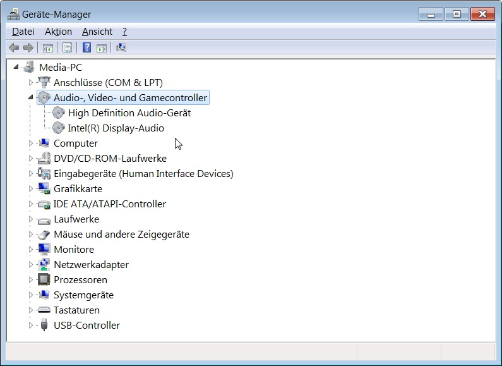Click the blue Help toolbar icon
The height and width of the screenshot is (366, 502).
[87, 47]
